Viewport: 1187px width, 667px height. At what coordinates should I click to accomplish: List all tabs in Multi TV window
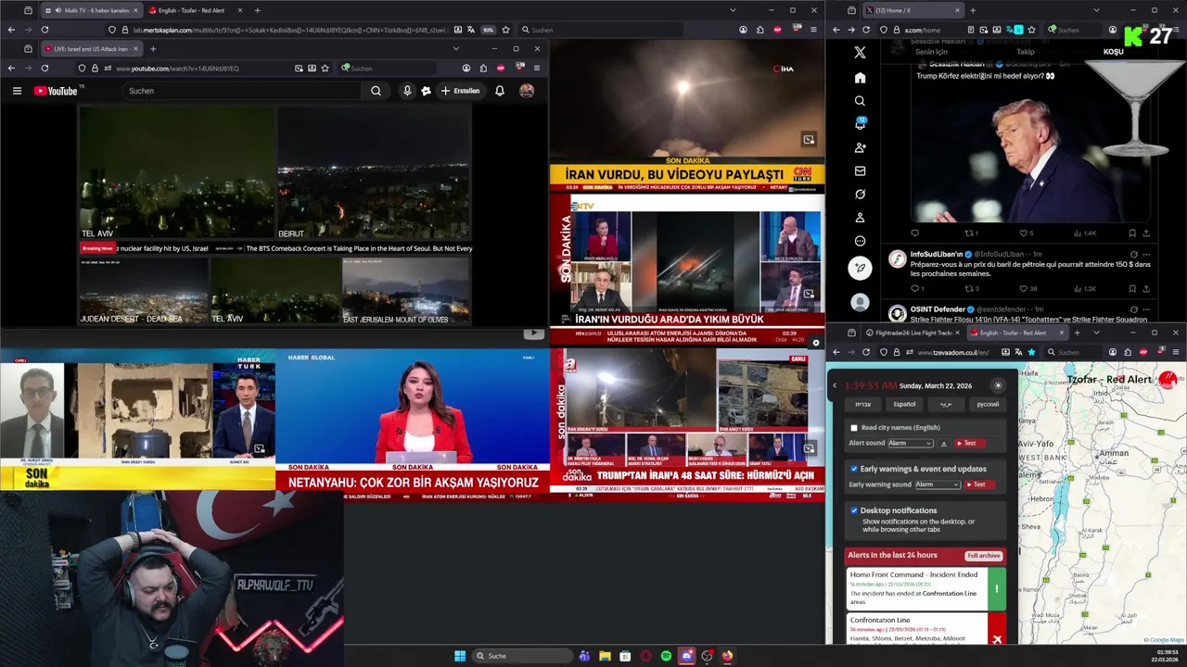[733, 10]
